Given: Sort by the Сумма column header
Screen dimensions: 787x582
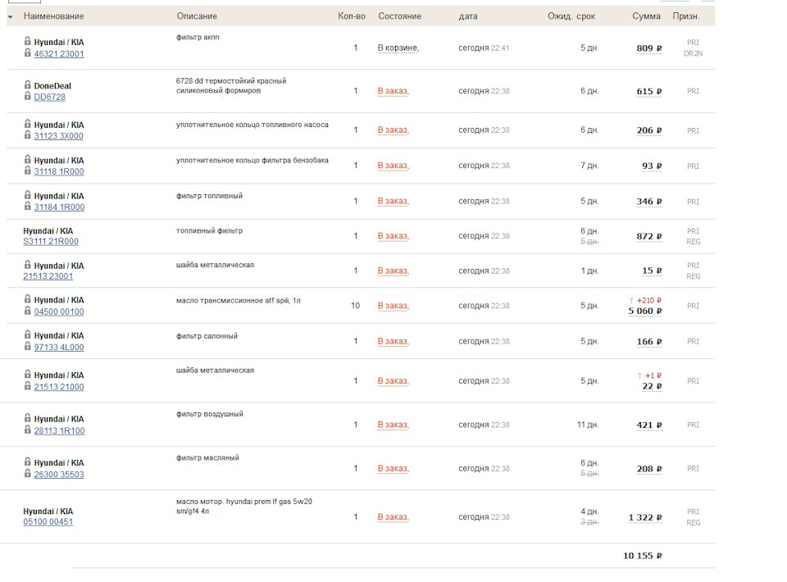Looking at the screenshot, I should 646,16.
